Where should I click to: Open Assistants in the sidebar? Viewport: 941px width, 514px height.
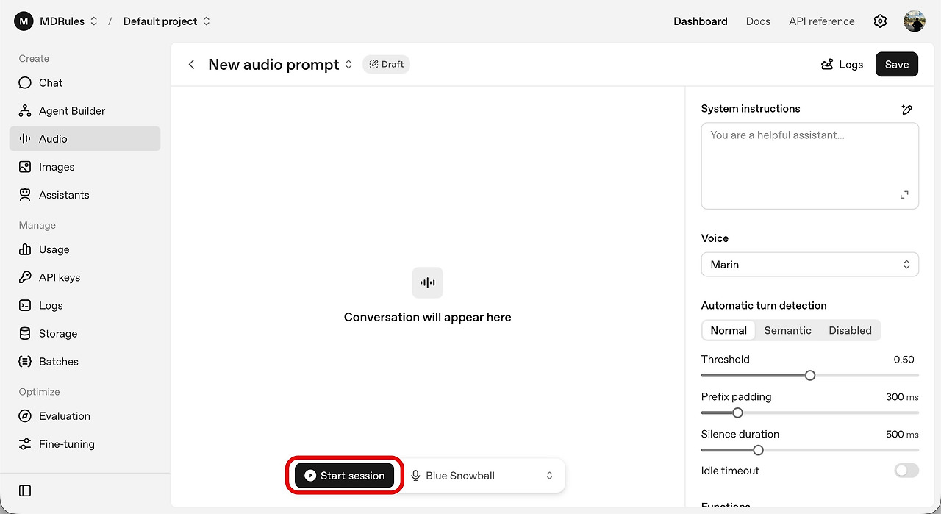click(x=85, y=195)
